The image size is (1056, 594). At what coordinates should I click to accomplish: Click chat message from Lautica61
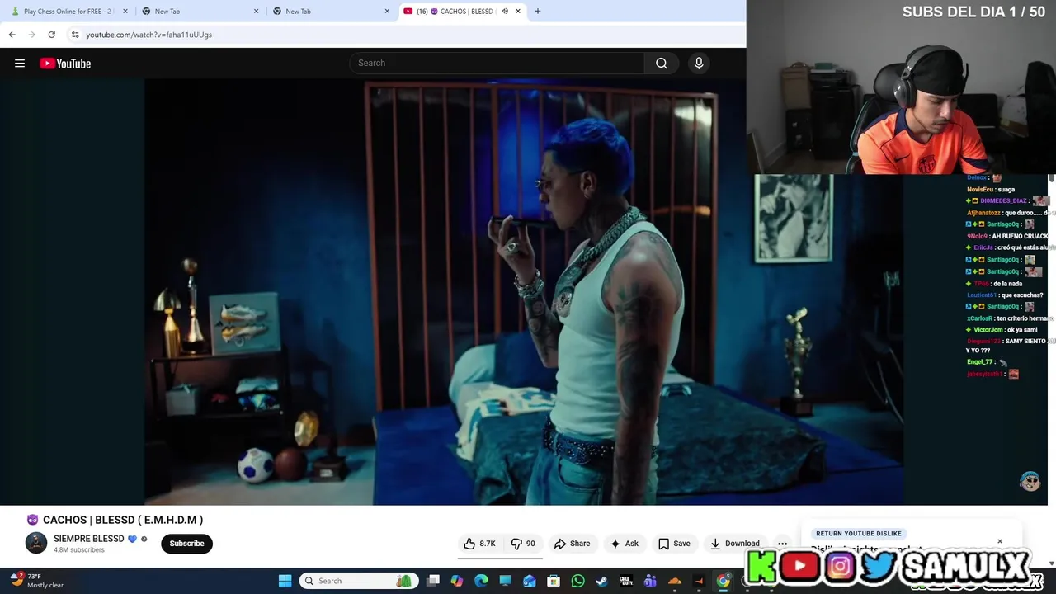click(x=1005, y=295)
